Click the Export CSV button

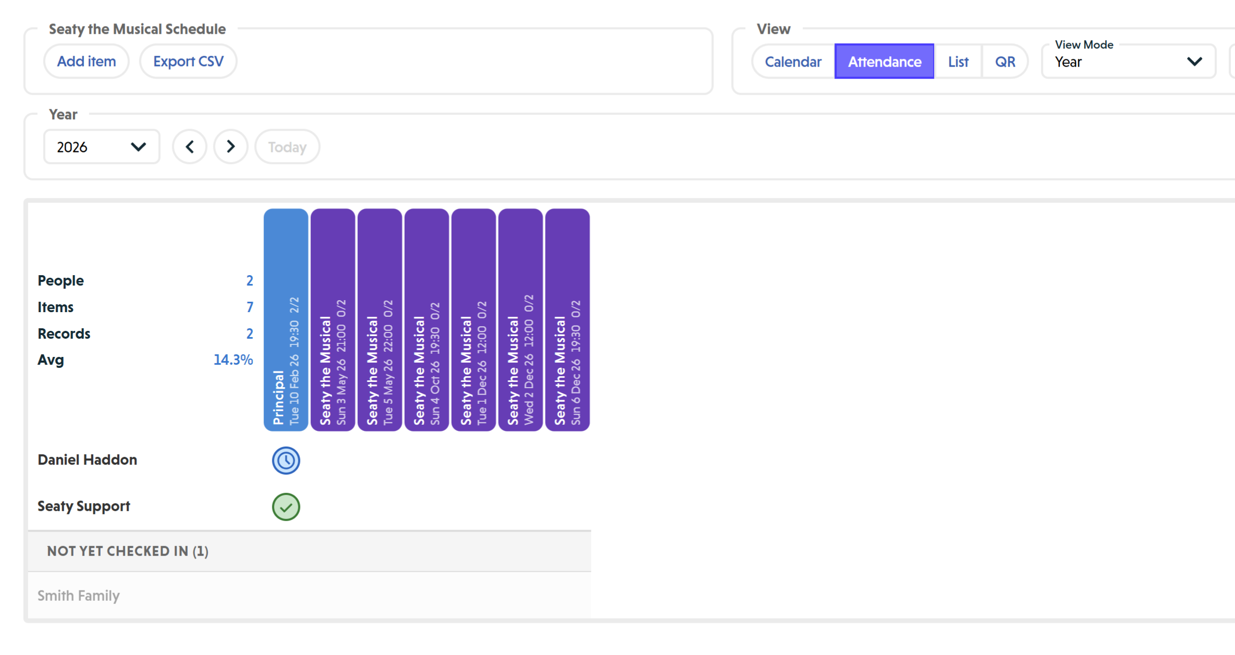188,61
